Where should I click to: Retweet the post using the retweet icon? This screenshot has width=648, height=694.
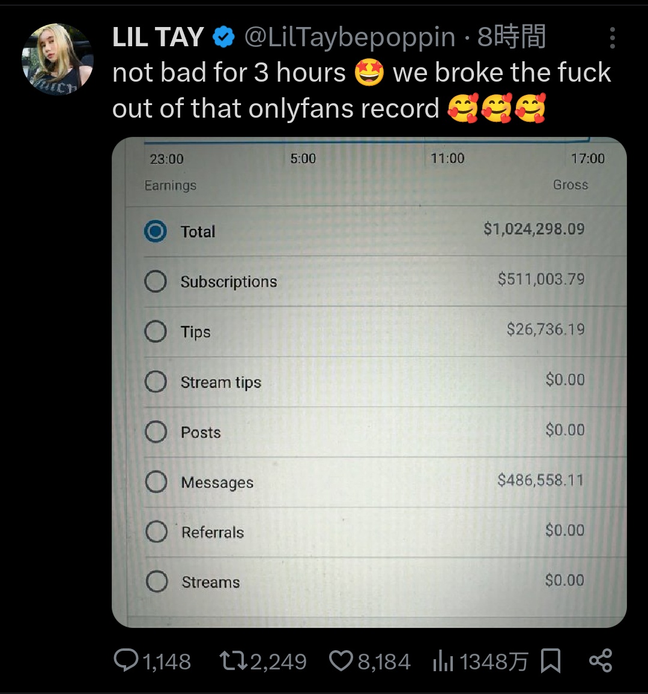[x=234, y=661]
